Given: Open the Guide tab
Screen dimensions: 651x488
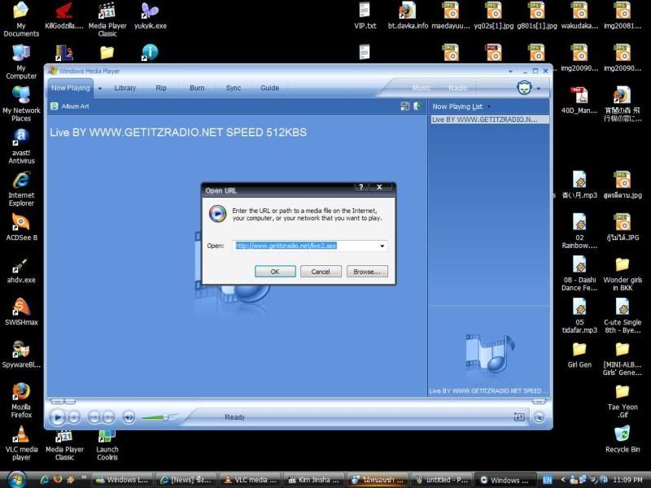Looking at the screenshot, I should click(x=270, y=88).
